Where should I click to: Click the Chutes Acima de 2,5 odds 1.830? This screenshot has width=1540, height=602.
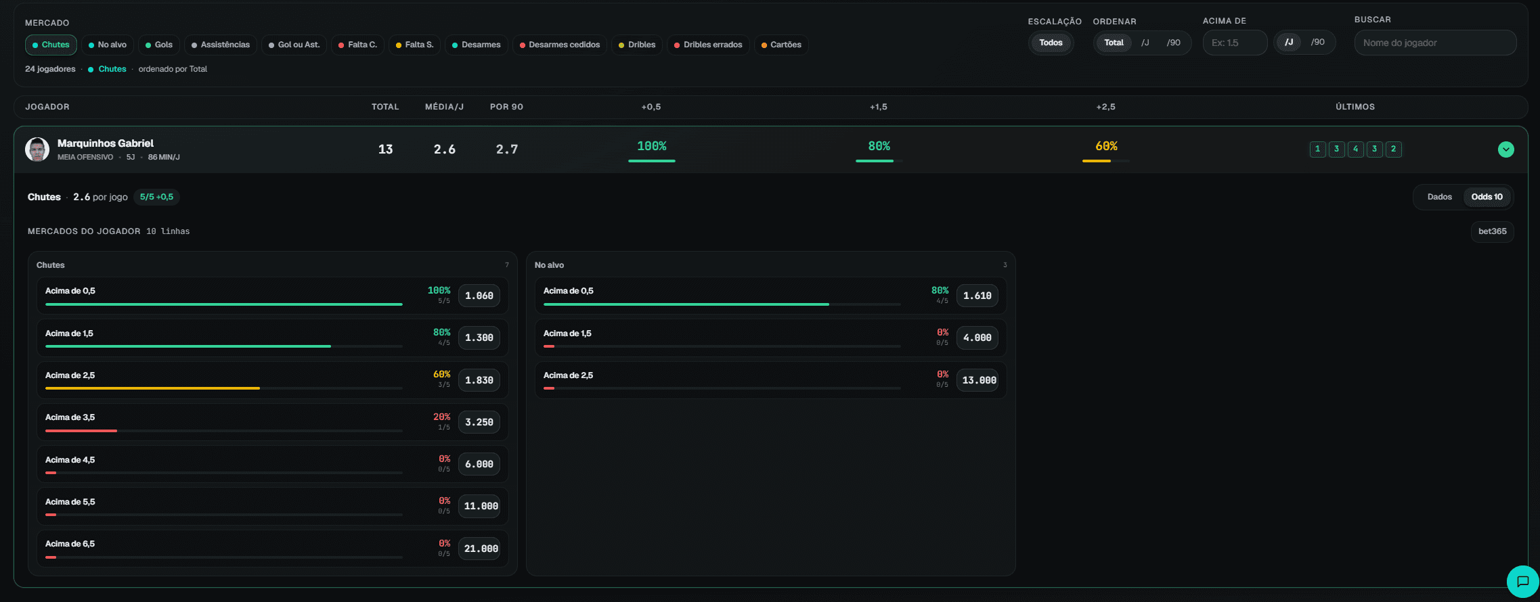pyautogui.click(x=479, y=380)
